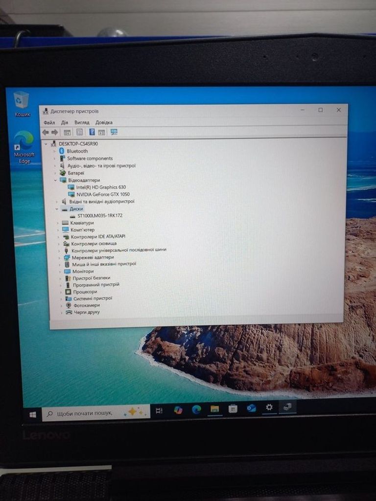Click the Фотокамери webcam icon
This screenshot has width=376, height=501.
point(69,305)
